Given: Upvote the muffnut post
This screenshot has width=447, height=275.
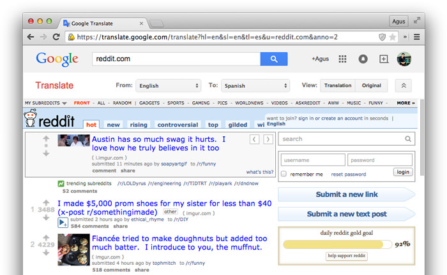Looking at the screenshot, I should point(46,237).
